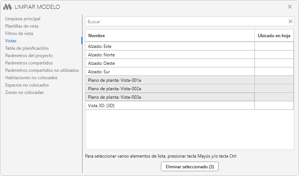This screenshot has width=299, height=176.
Task: Select the Vista 3D: {3D} row
Action: pos(169,106)
